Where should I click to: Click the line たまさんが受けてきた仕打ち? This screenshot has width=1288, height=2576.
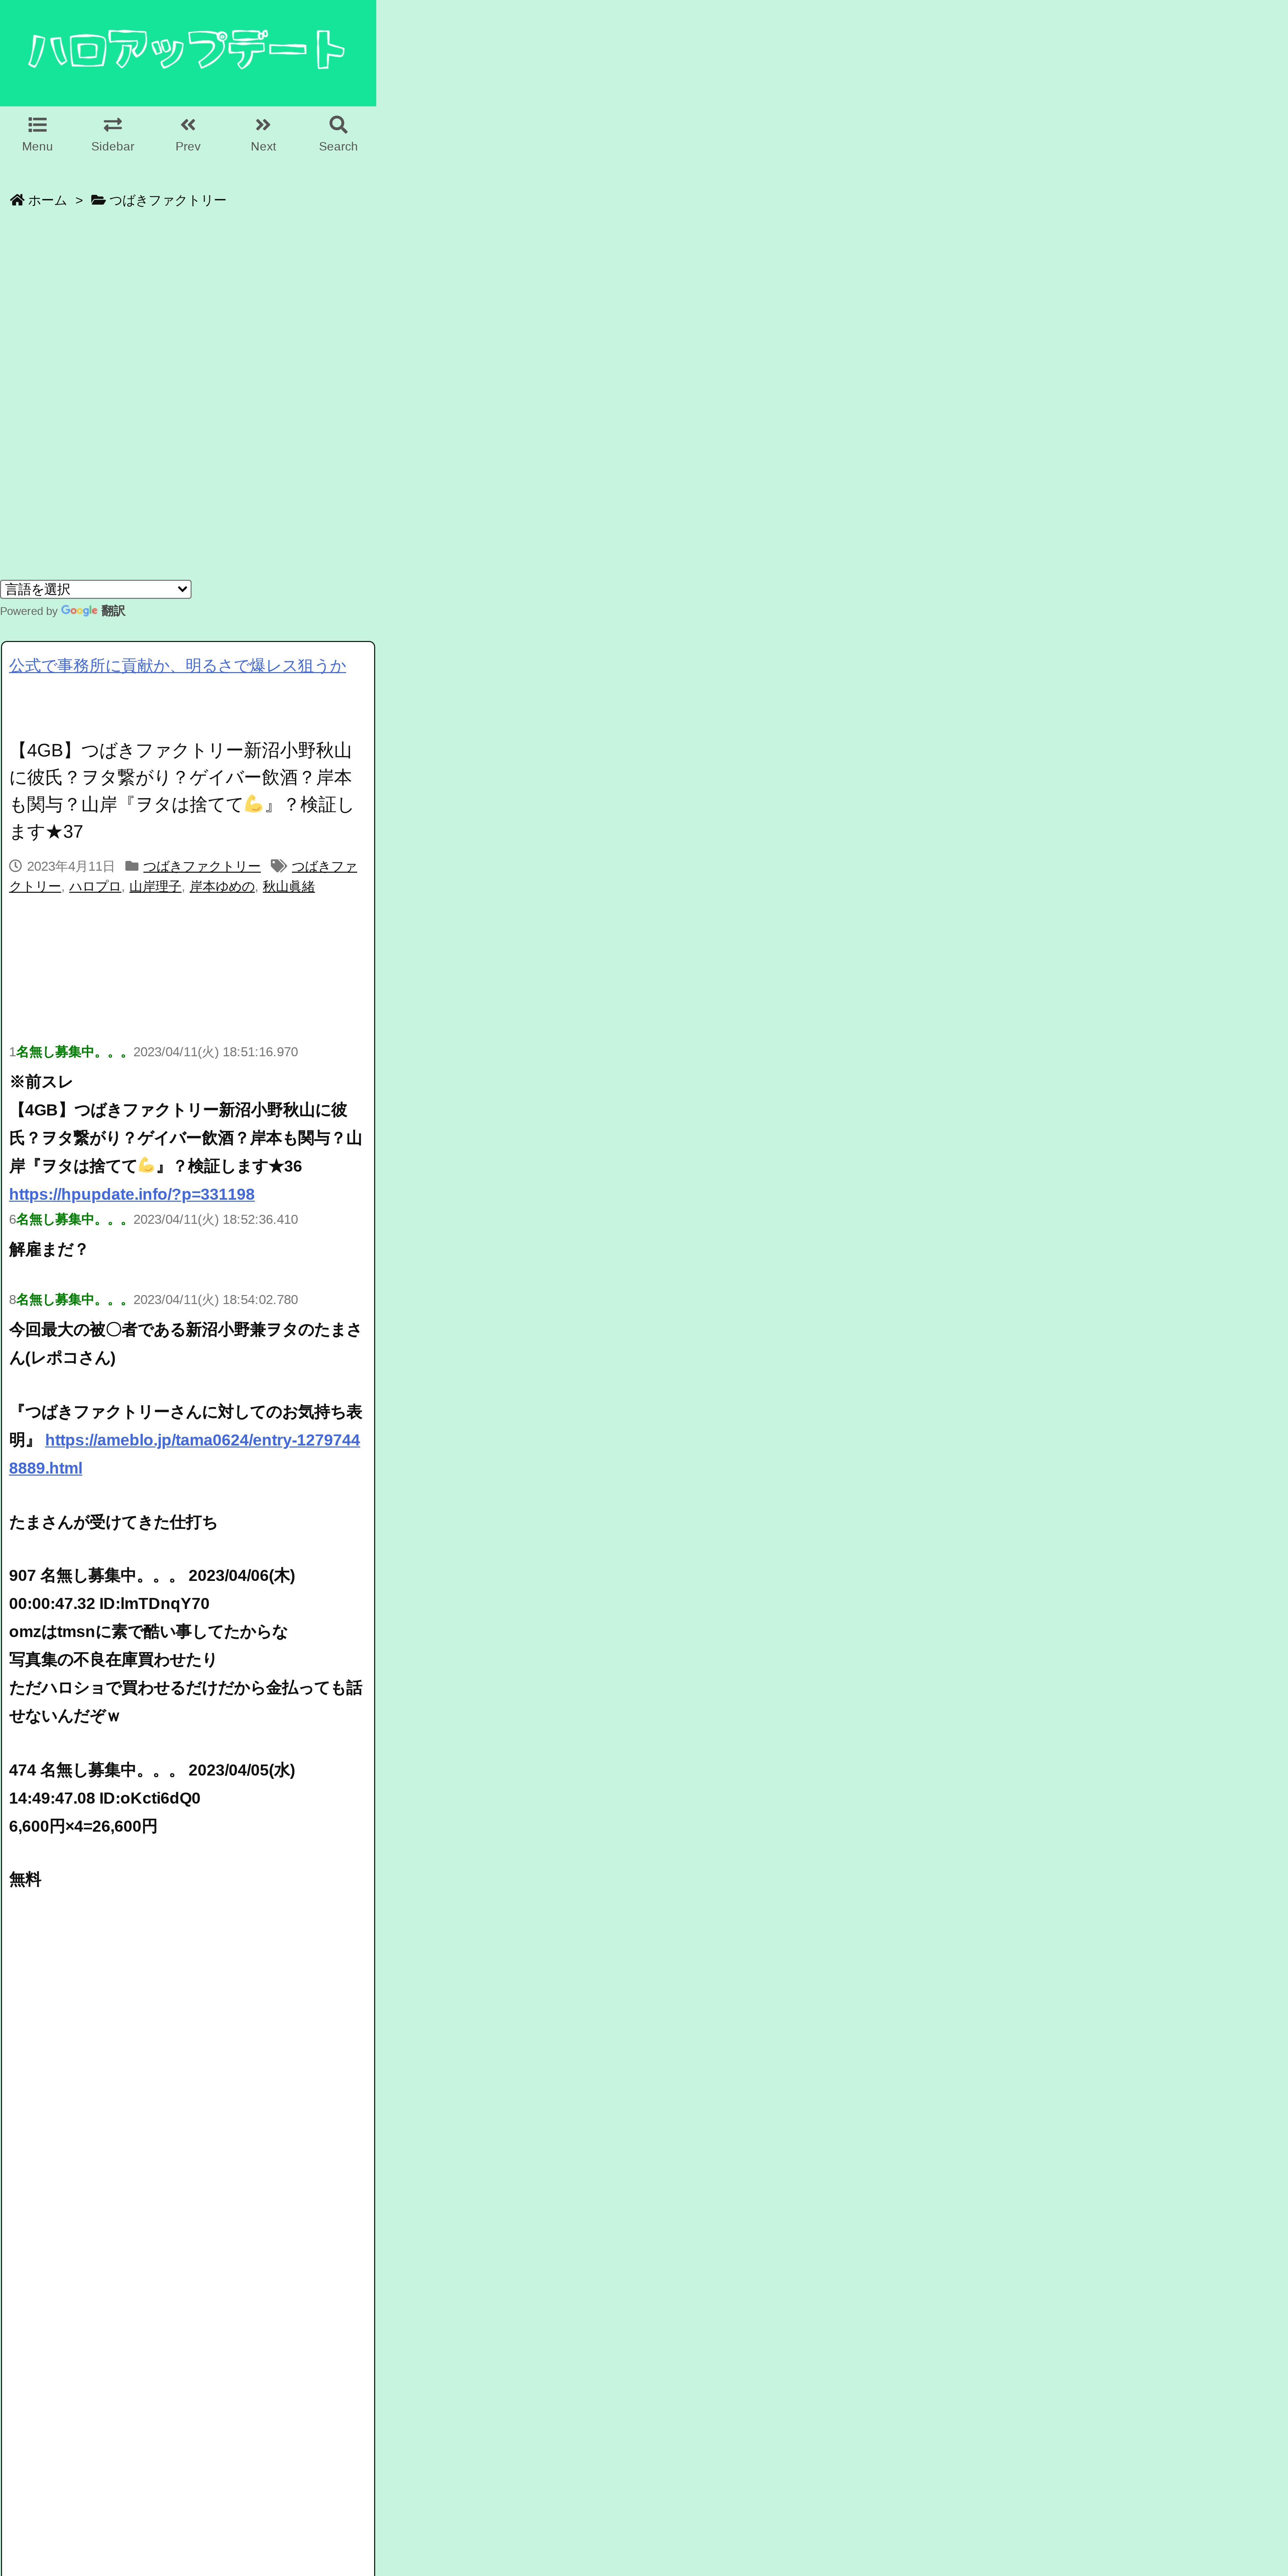point(113,1522)
